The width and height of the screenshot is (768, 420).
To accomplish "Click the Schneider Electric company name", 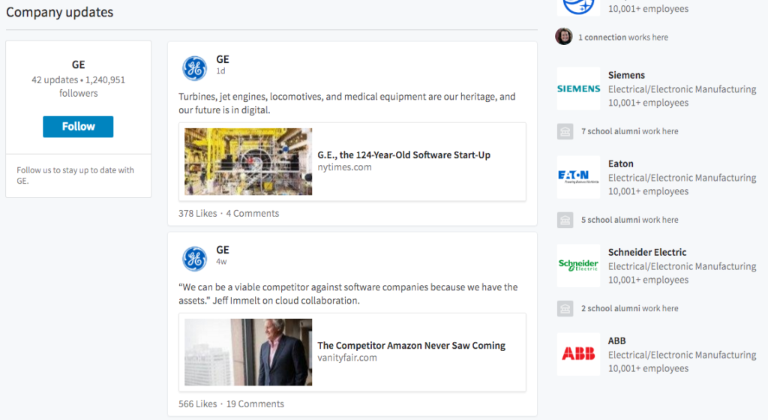I will [647, 252].
